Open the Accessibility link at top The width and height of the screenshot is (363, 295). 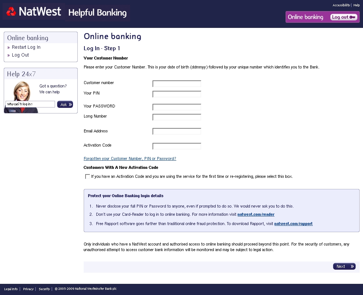pos(341,5)
